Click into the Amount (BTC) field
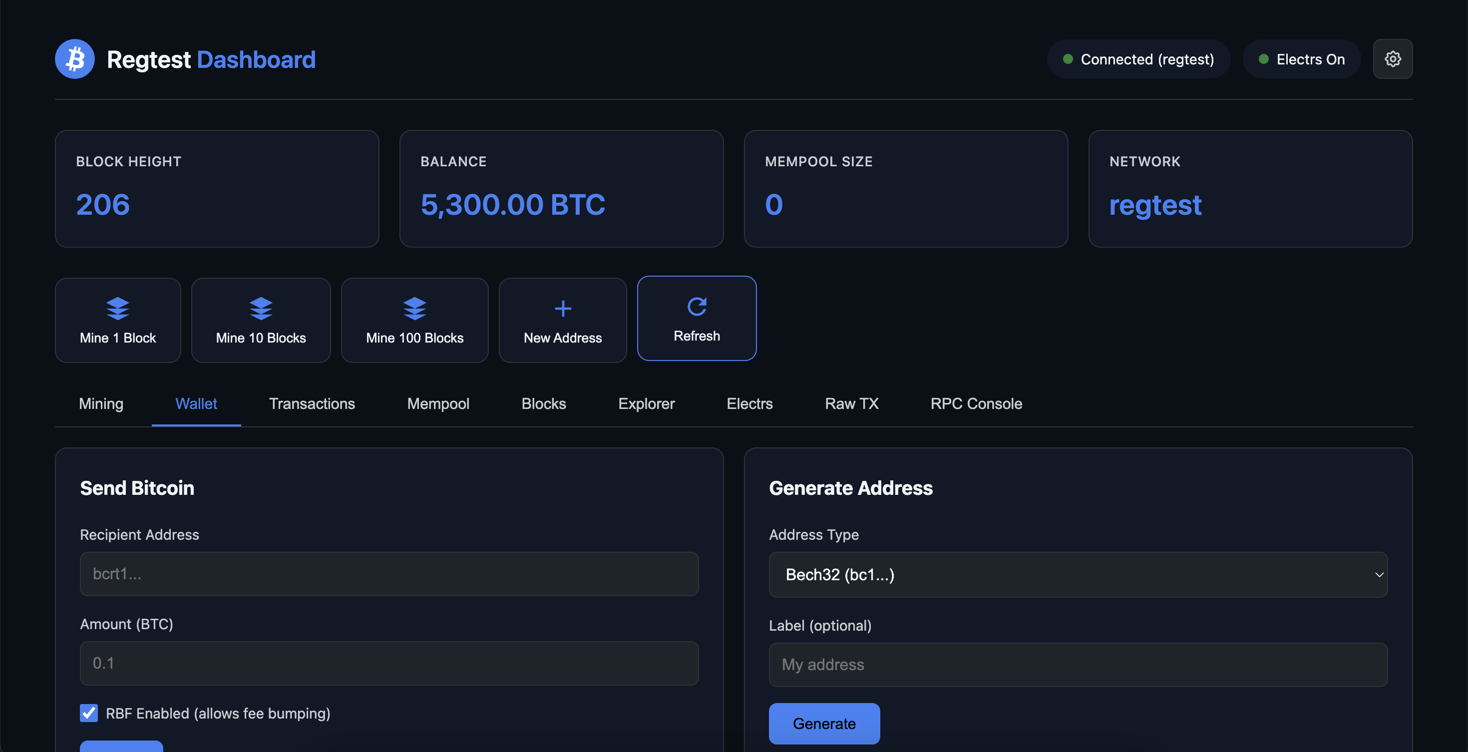The height and width of the screenshot is (752, 1468). point(388,663)
